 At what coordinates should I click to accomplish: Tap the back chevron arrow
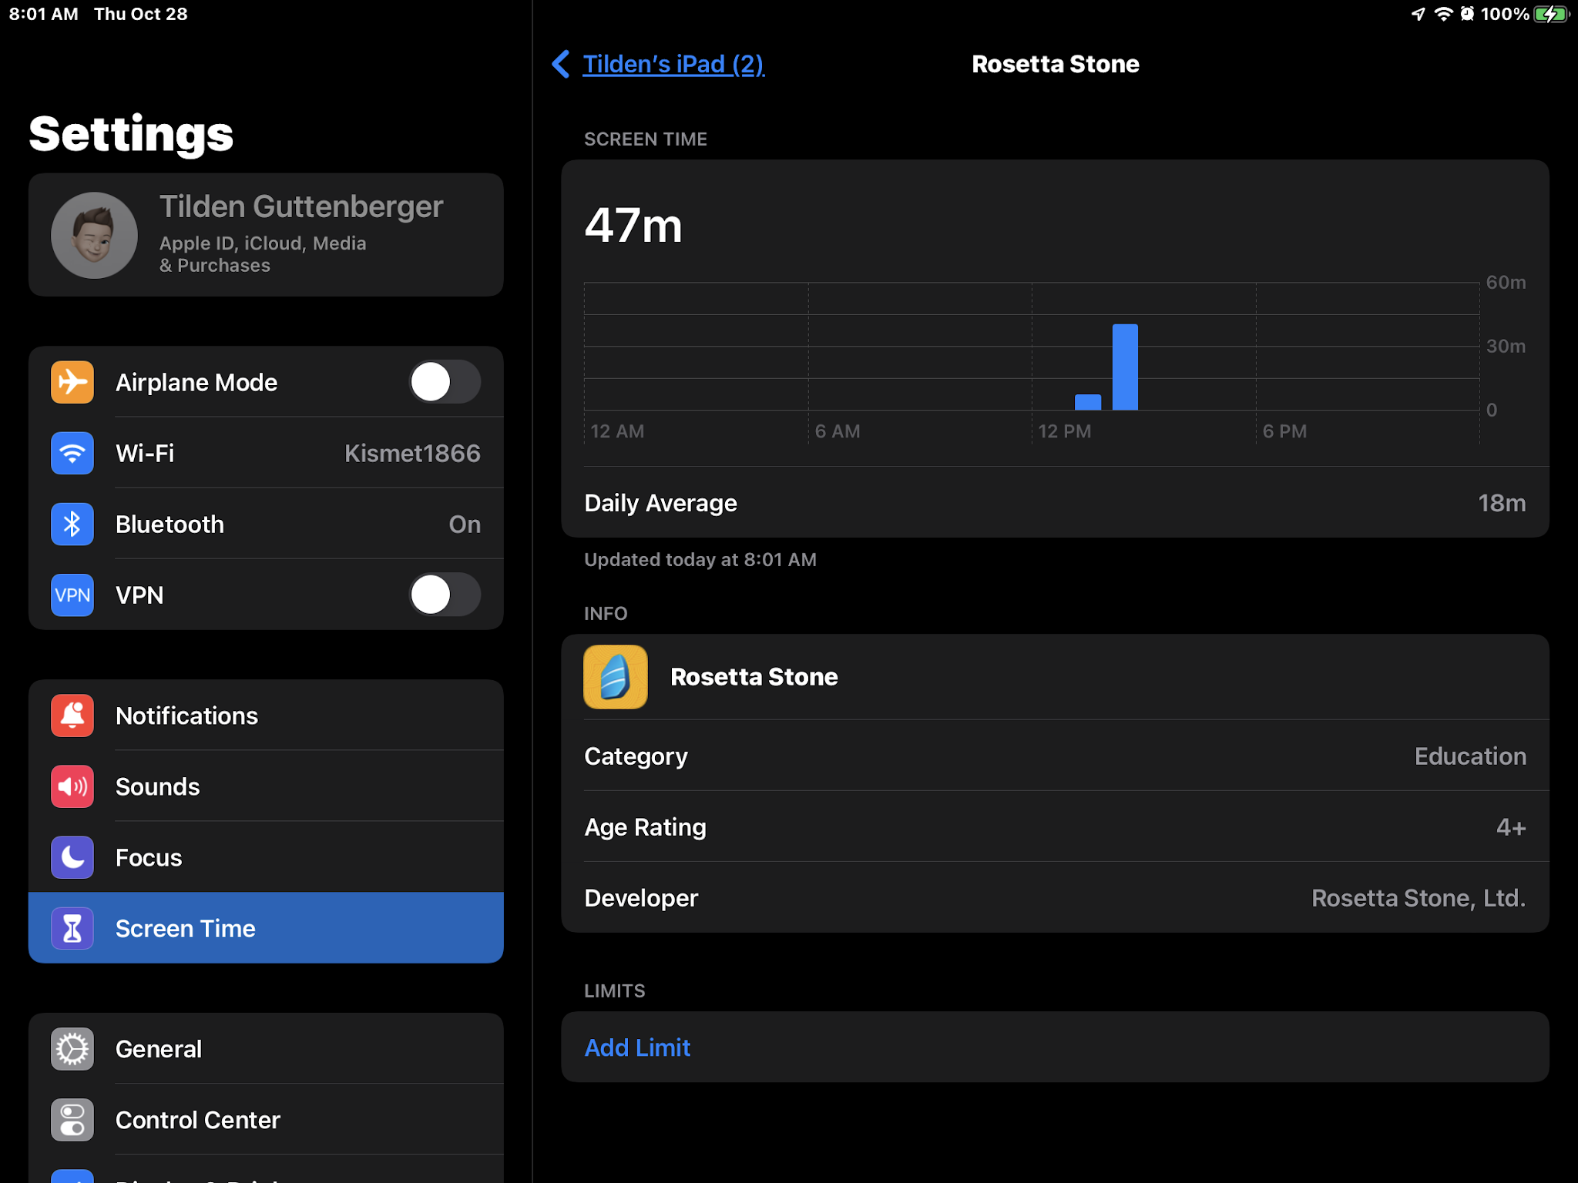561,64
